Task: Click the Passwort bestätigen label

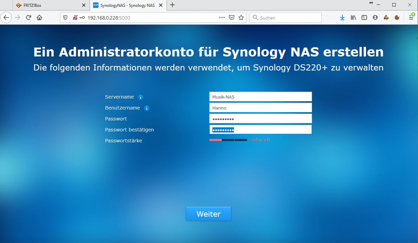Action: [x=129, y=130]
